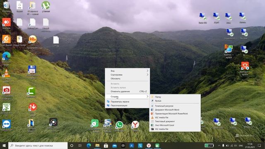This screenshot has height=149, width=265.
Task: Open the Recycle Bin (Корзина) desktop icon
Action: coord(7,5)
